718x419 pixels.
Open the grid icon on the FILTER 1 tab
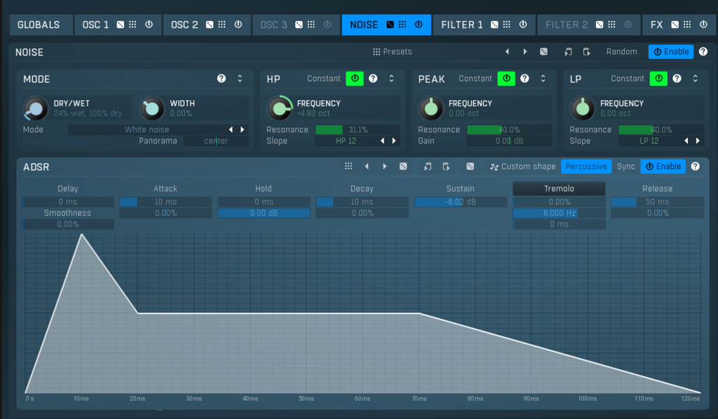click(x=506, y=25)
